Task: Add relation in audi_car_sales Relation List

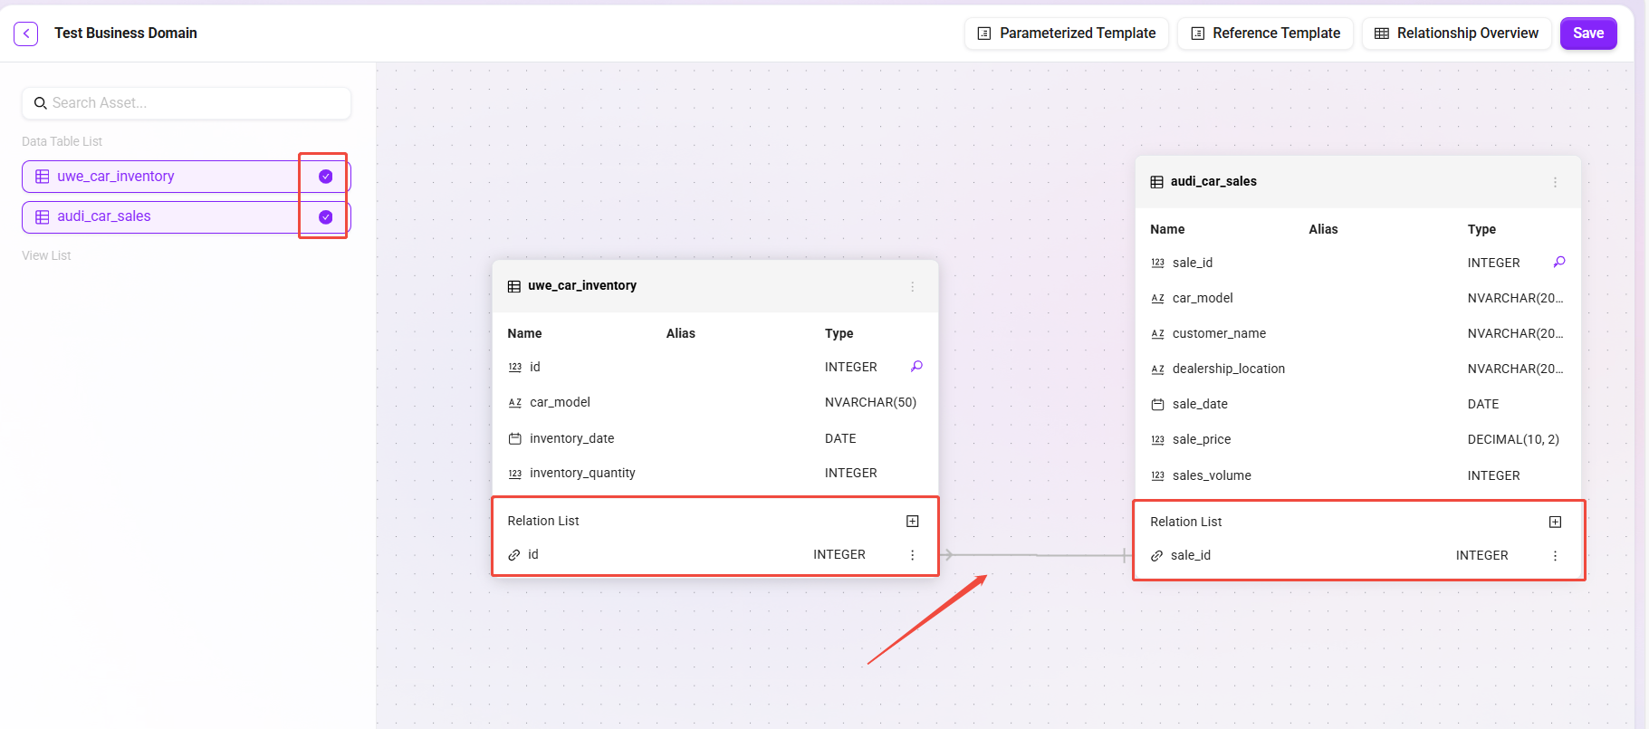Action: (x=1555, y=522)
